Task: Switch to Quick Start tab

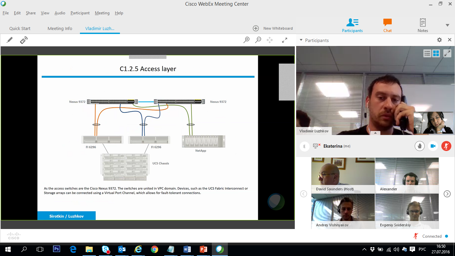Action: coord(20,28)
